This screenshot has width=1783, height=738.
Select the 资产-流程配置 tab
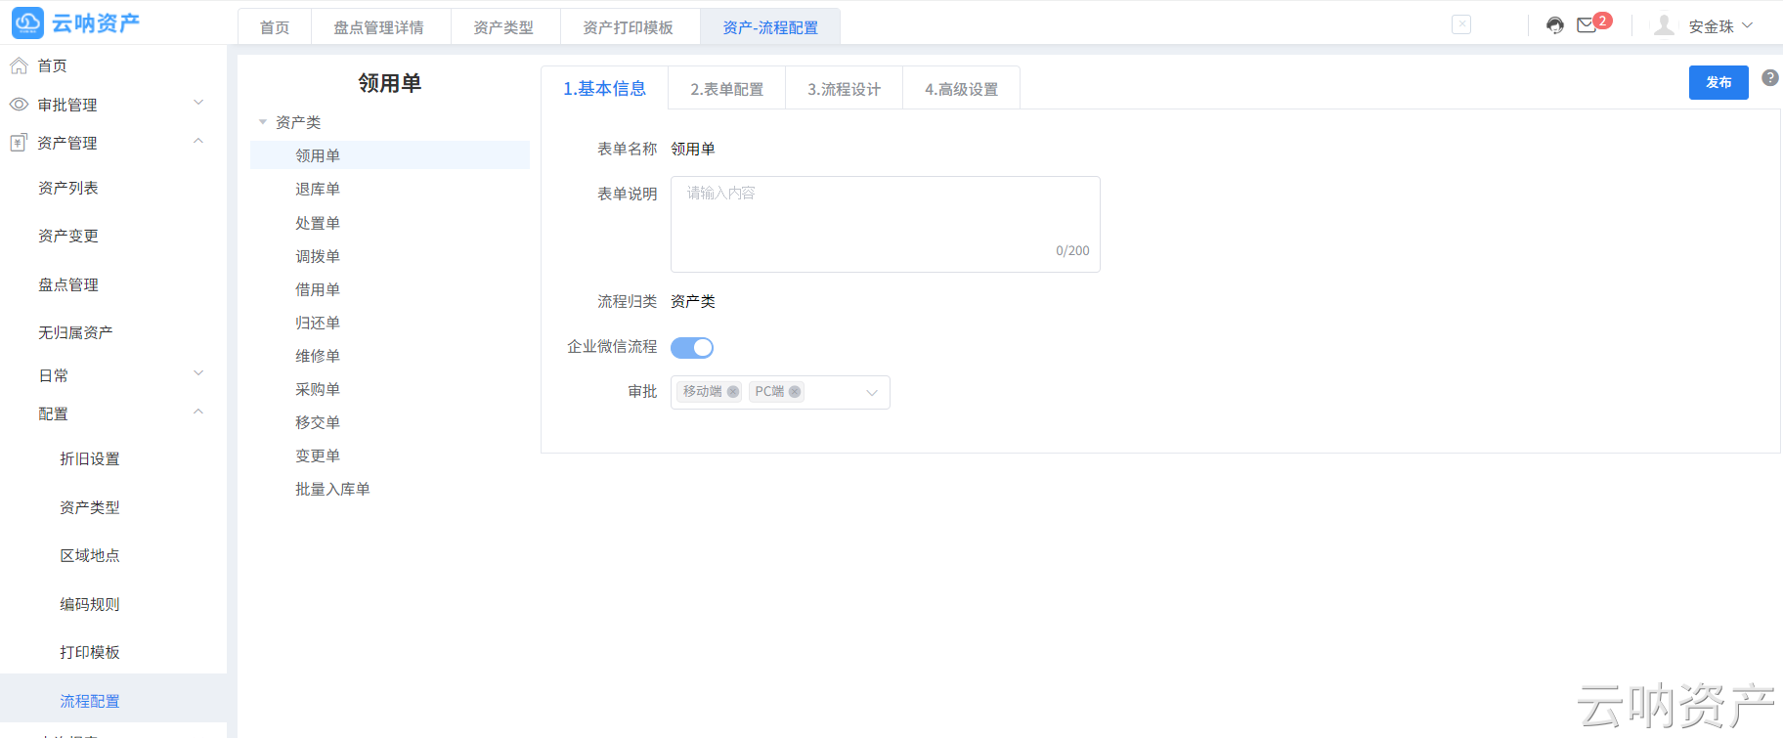[770, 27]
